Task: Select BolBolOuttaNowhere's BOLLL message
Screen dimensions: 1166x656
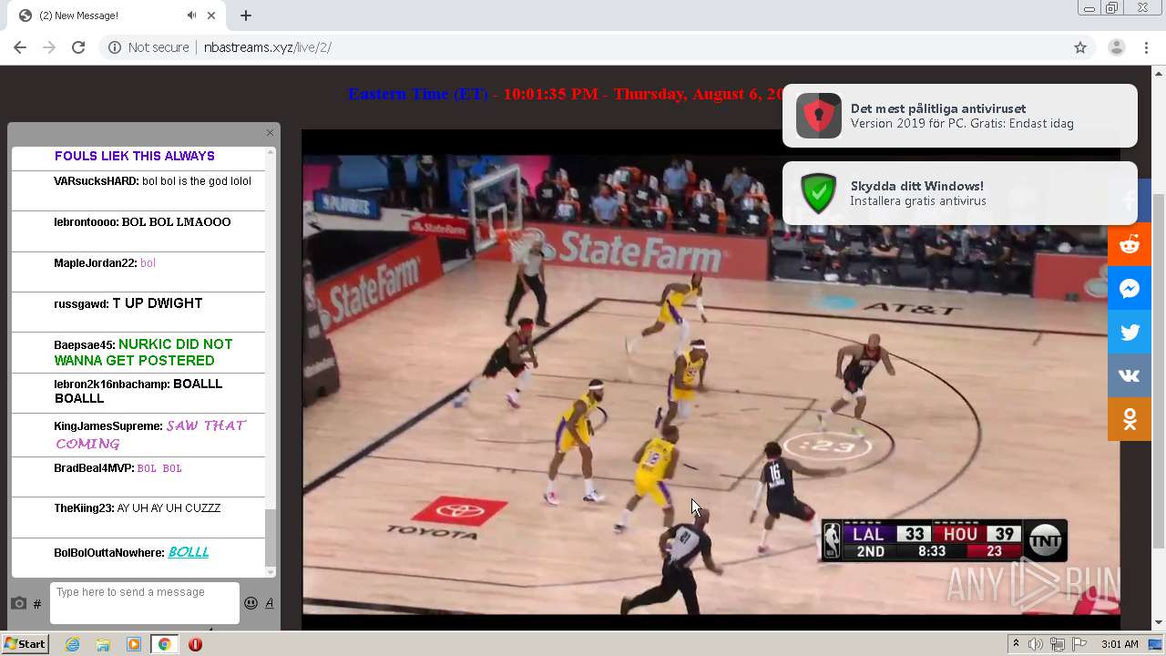Action: [189, 552]
